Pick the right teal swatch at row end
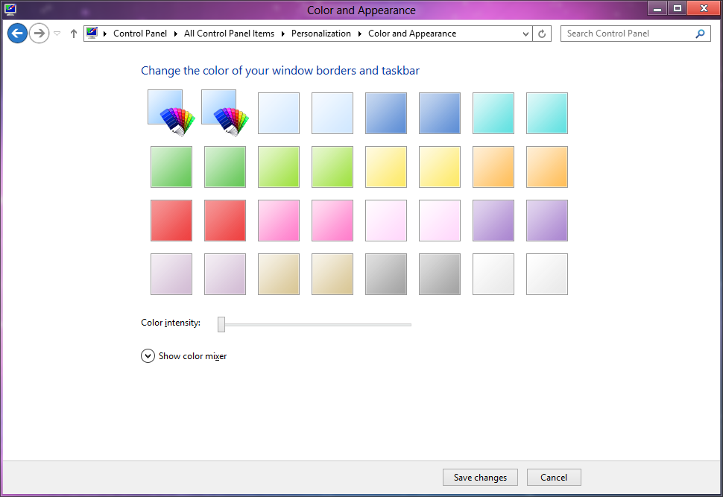Screen dimensions: 723x497 547,113
